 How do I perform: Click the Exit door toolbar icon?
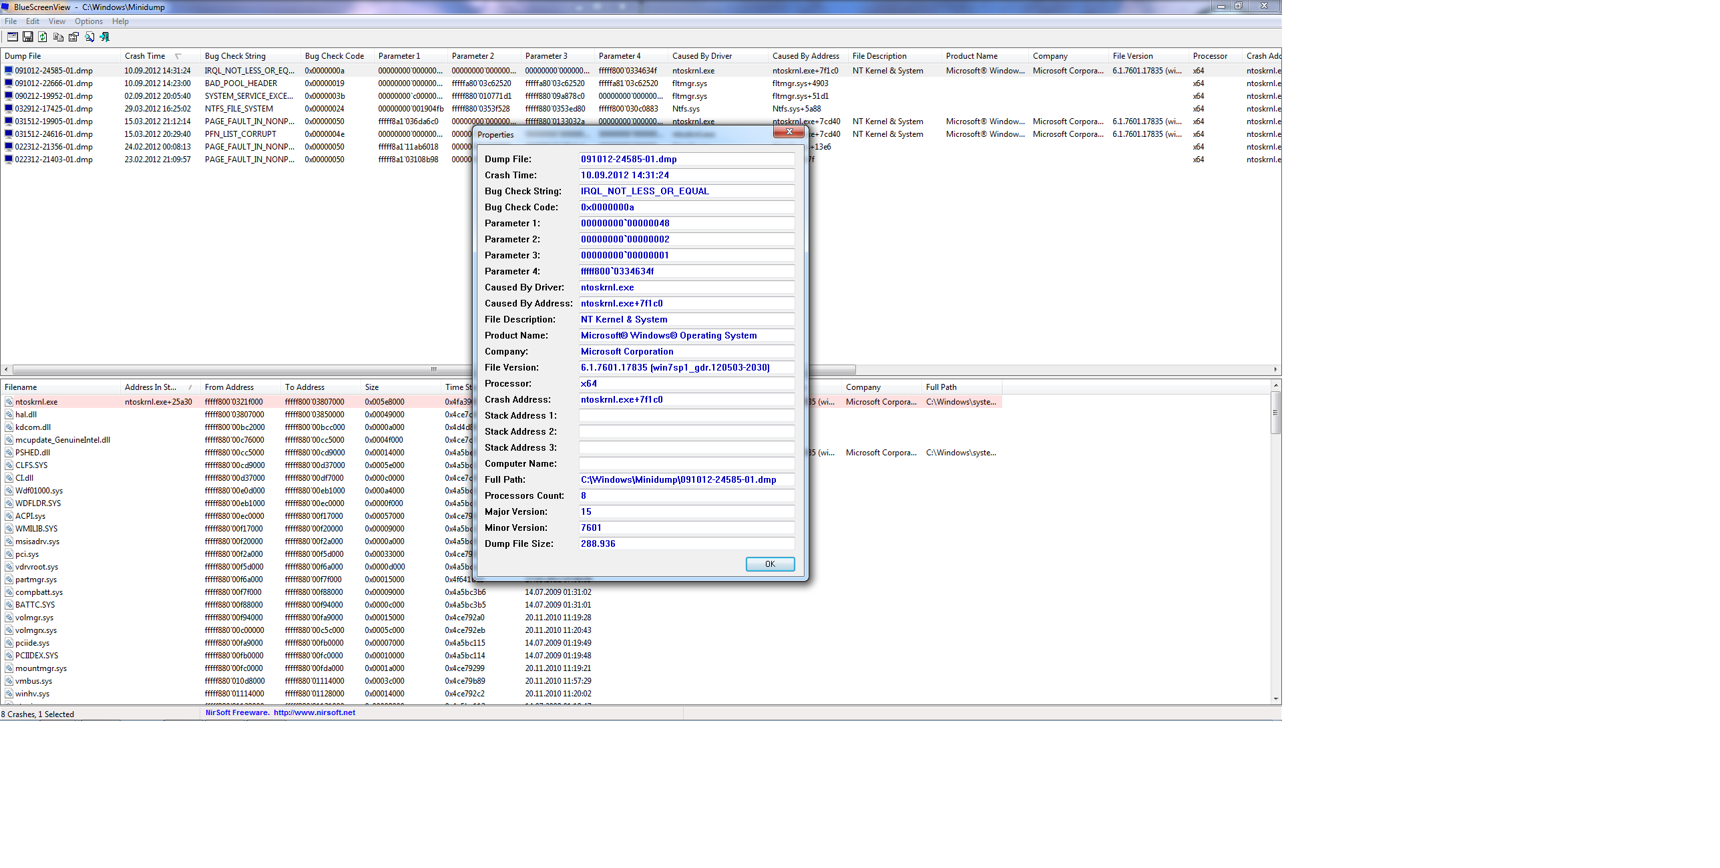coord(105,37)
